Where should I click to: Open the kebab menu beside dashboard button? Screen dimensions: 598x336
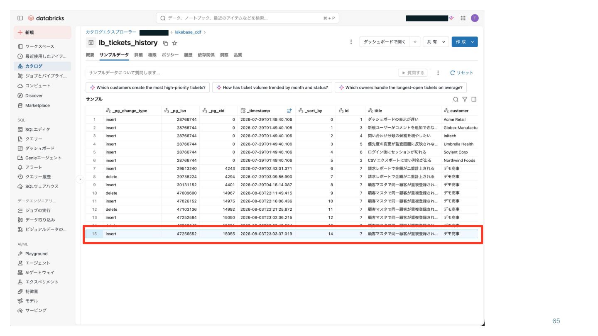(x=351, y=42)
